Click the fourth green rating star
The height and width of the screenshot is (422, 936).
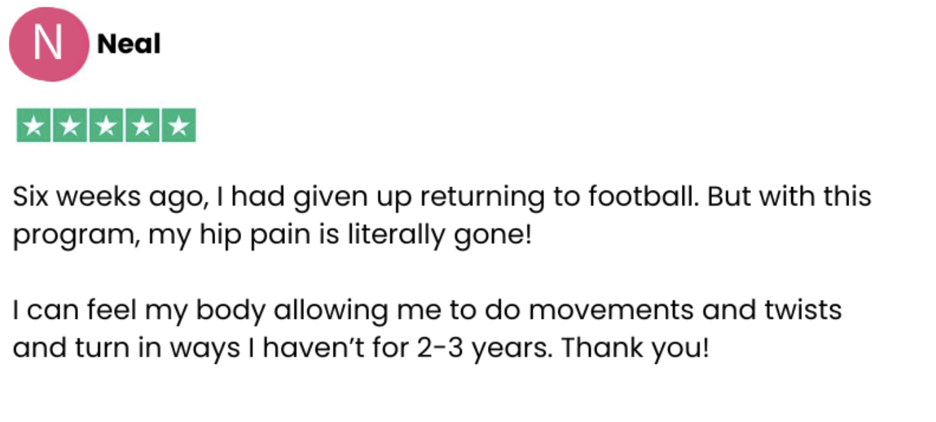coord(142,126)
